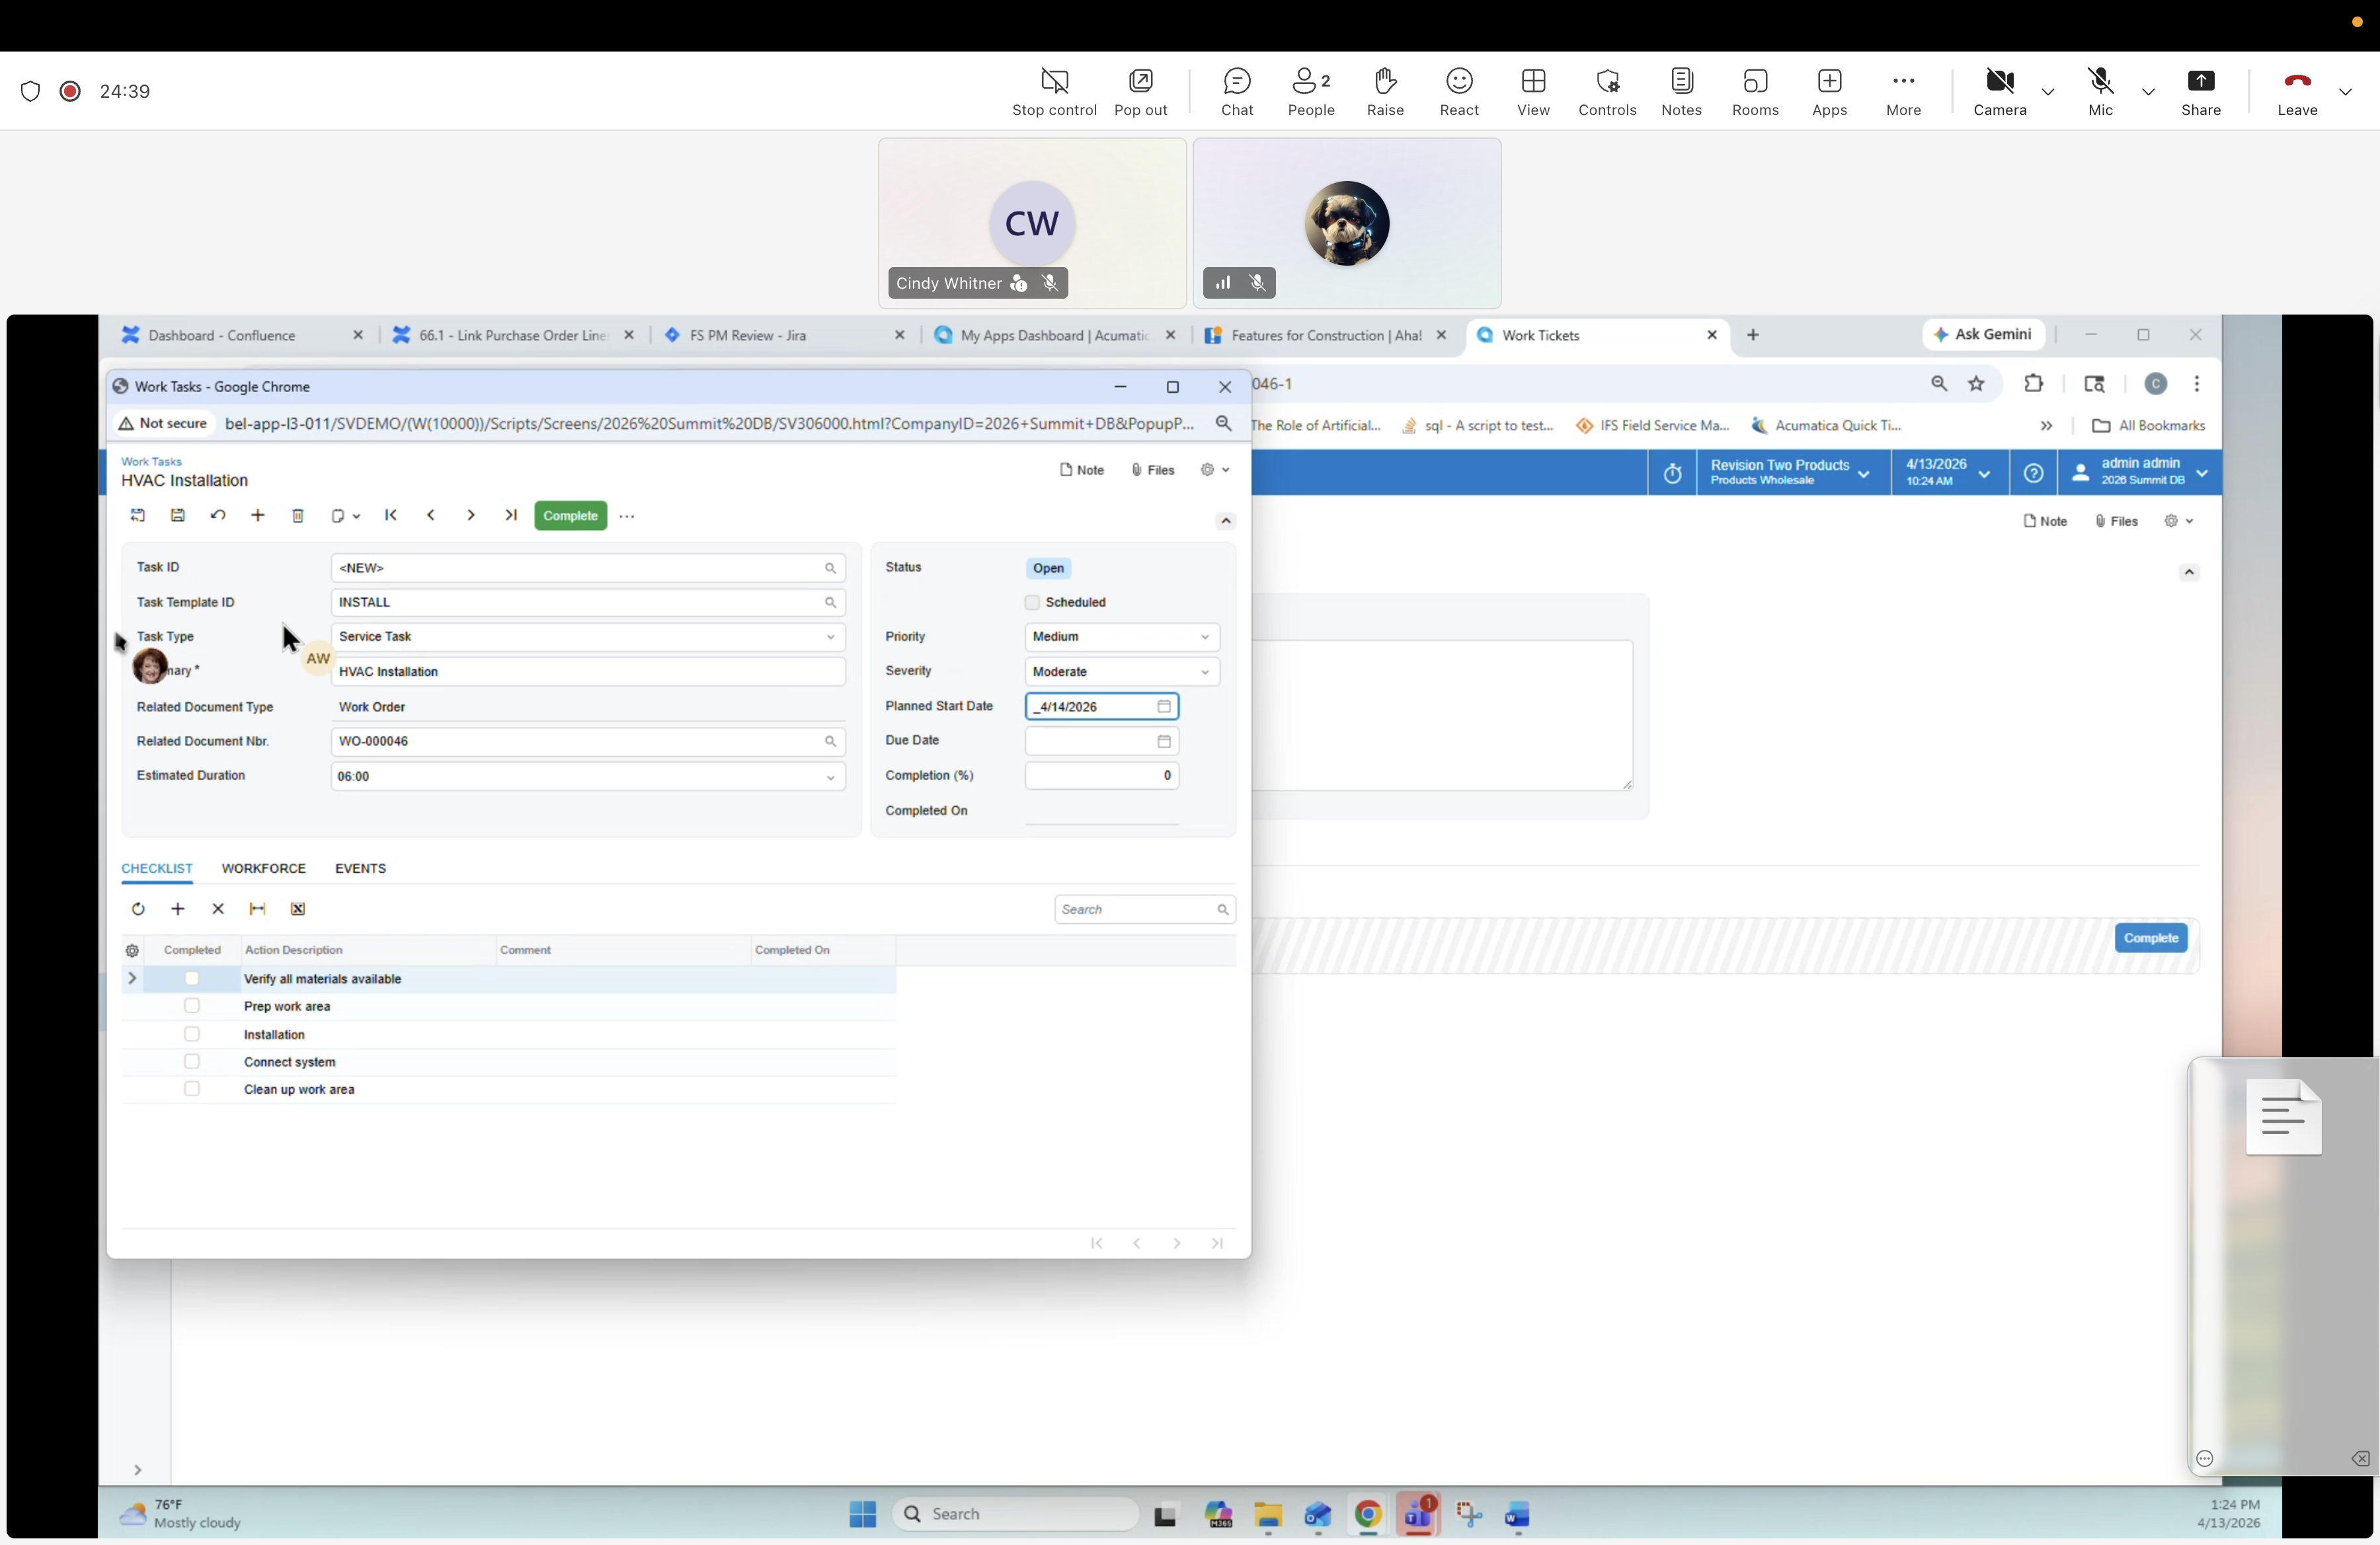Click the green Complete button
2380x1545 pixels.
pos(570,515)
